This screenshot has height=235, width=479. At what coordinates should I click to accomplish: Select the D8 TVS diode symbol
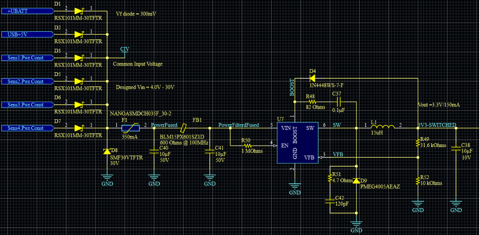coord(107,151)
